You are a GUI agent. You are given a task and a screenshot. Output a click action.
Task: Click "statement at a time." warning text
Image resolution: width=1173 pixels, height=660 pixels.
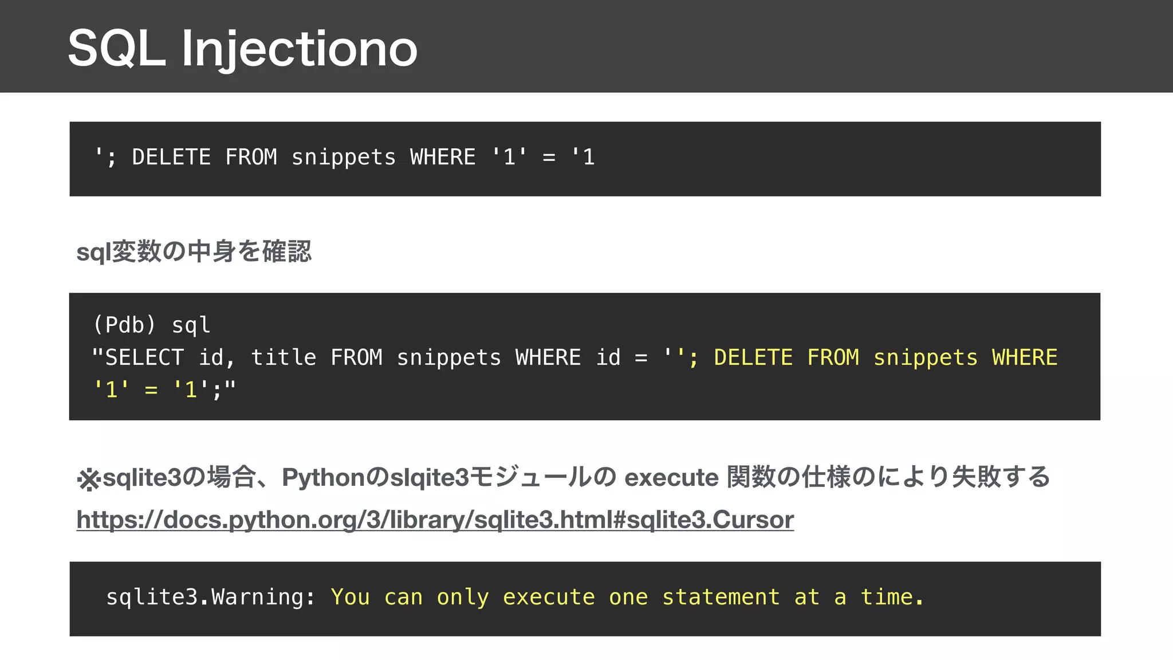coord(793,598)
